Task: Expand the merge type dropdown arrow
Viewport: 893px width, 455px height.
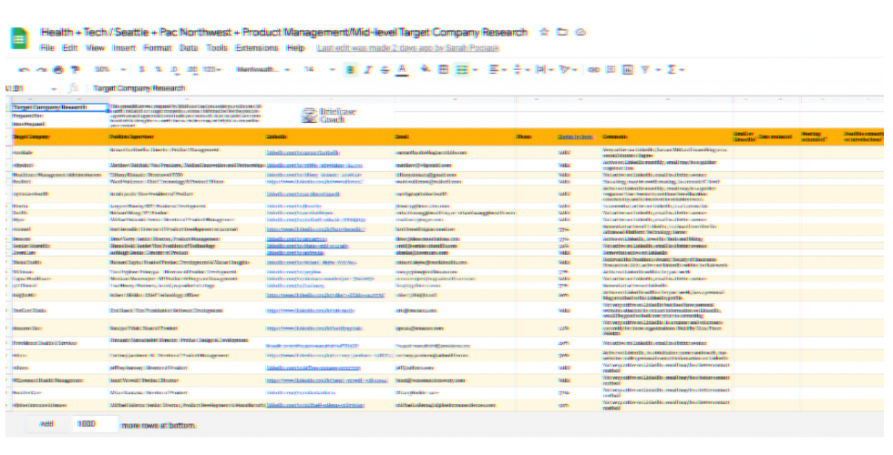Action: (476, 69)
